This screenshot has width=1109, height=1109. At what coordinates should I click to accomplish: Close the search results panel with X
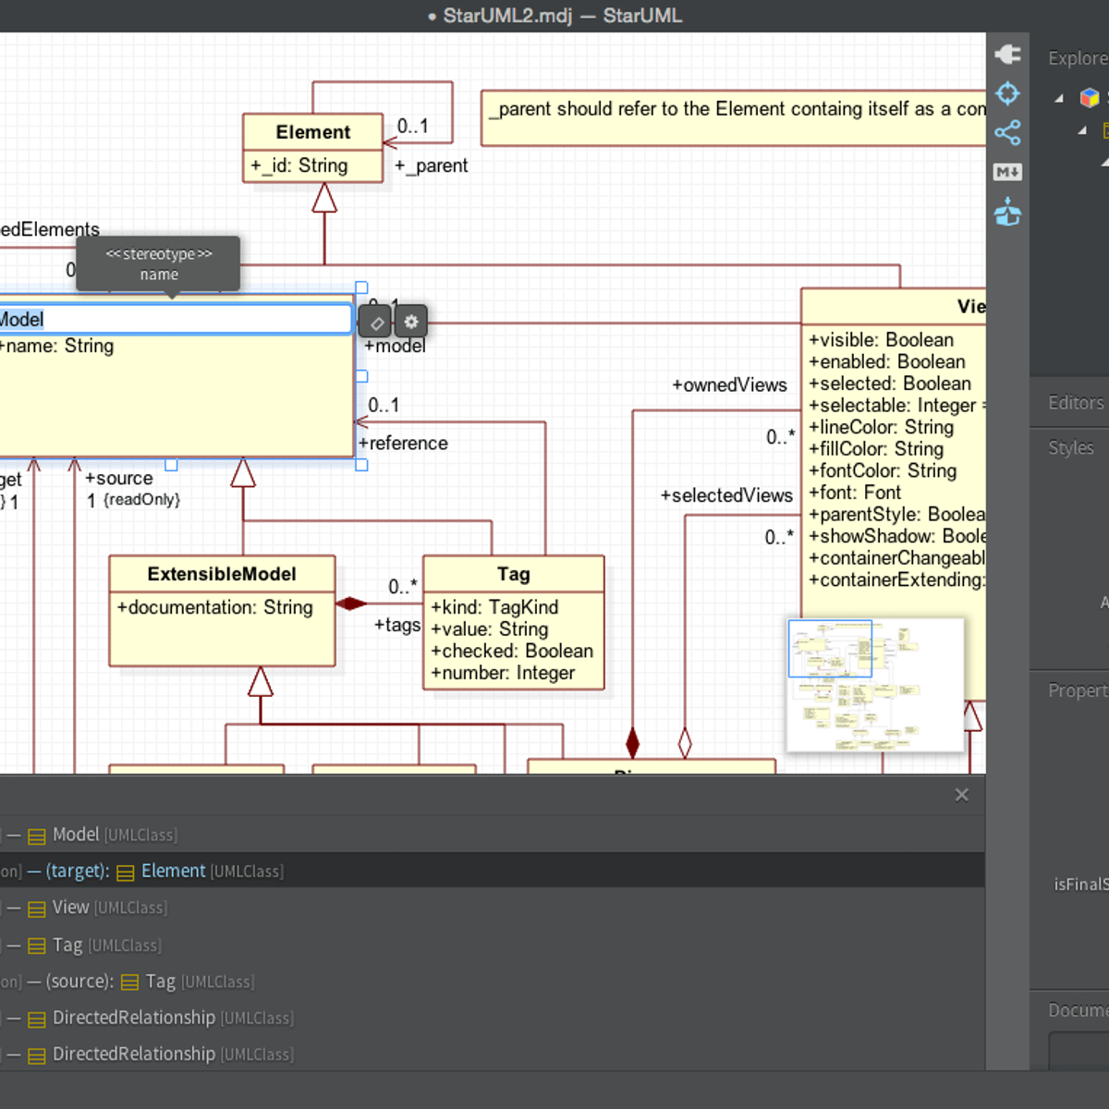click(x=961, y=795)
